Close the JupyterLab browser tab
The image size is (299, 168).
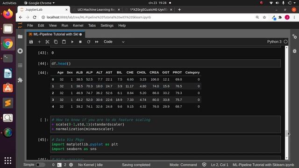[x=66, y=9]
